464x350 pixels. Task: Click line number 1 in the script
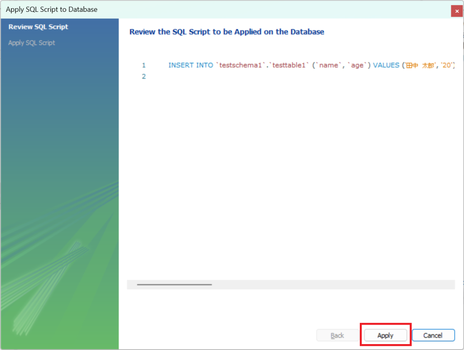coord(144,65)
